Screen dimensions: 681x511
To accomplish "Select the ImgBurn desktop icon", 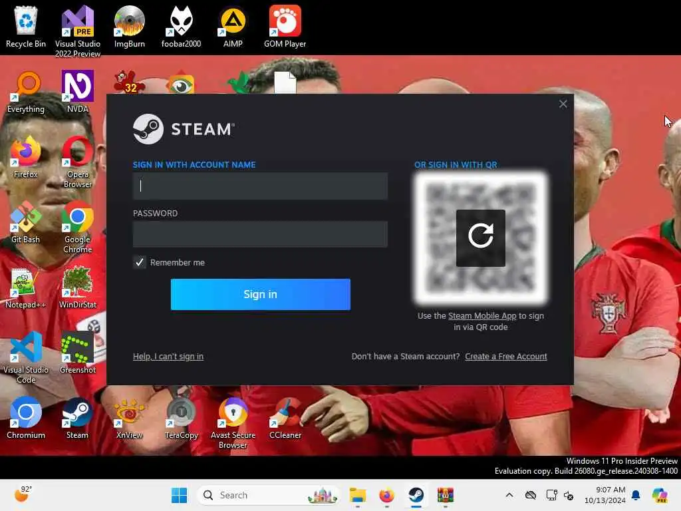I will pos(130,27).
